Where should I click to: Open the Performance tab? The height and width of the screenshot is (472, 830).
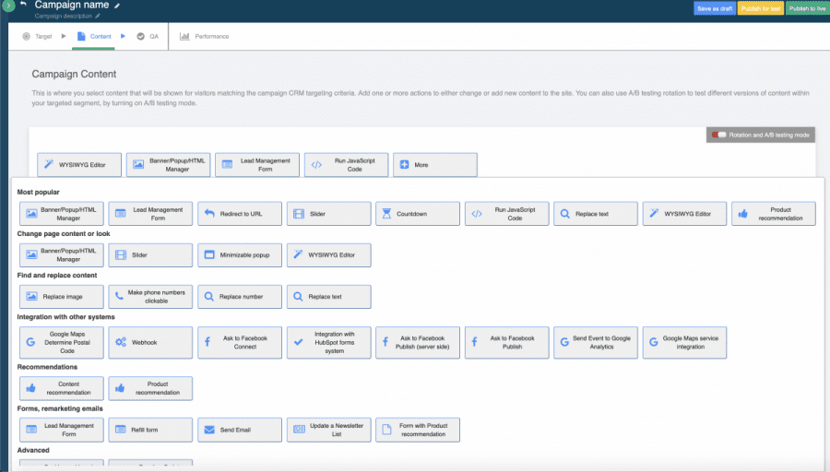pyautogui.click(x=205, y=37)
